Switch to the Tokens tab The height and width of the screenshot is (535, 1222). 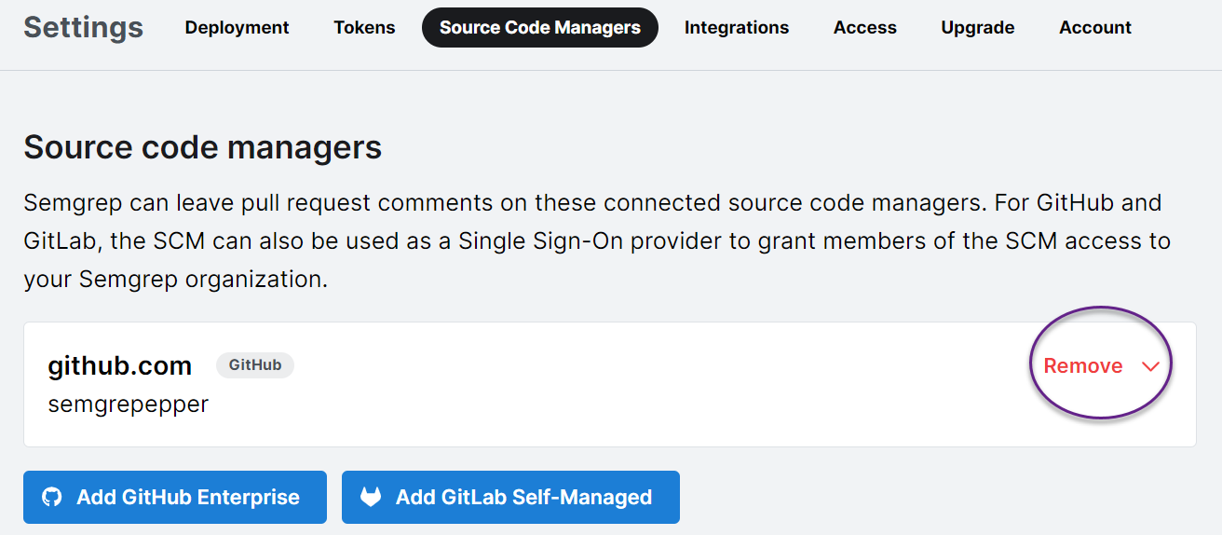(364, 28)
